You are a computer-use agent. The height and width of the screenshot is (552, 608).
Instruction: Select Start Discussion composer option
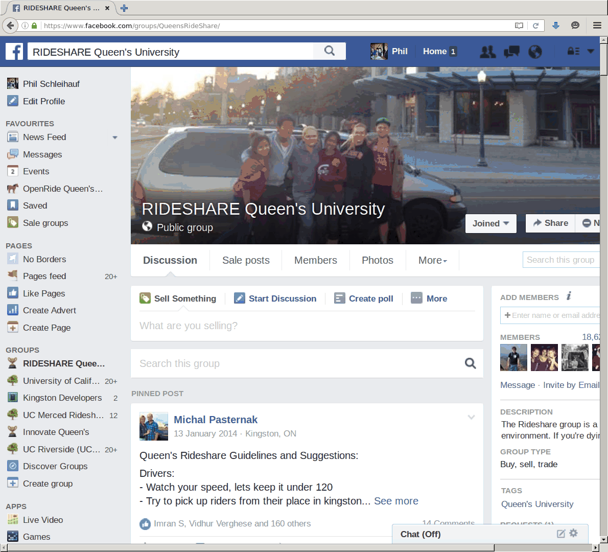[275, 298]
